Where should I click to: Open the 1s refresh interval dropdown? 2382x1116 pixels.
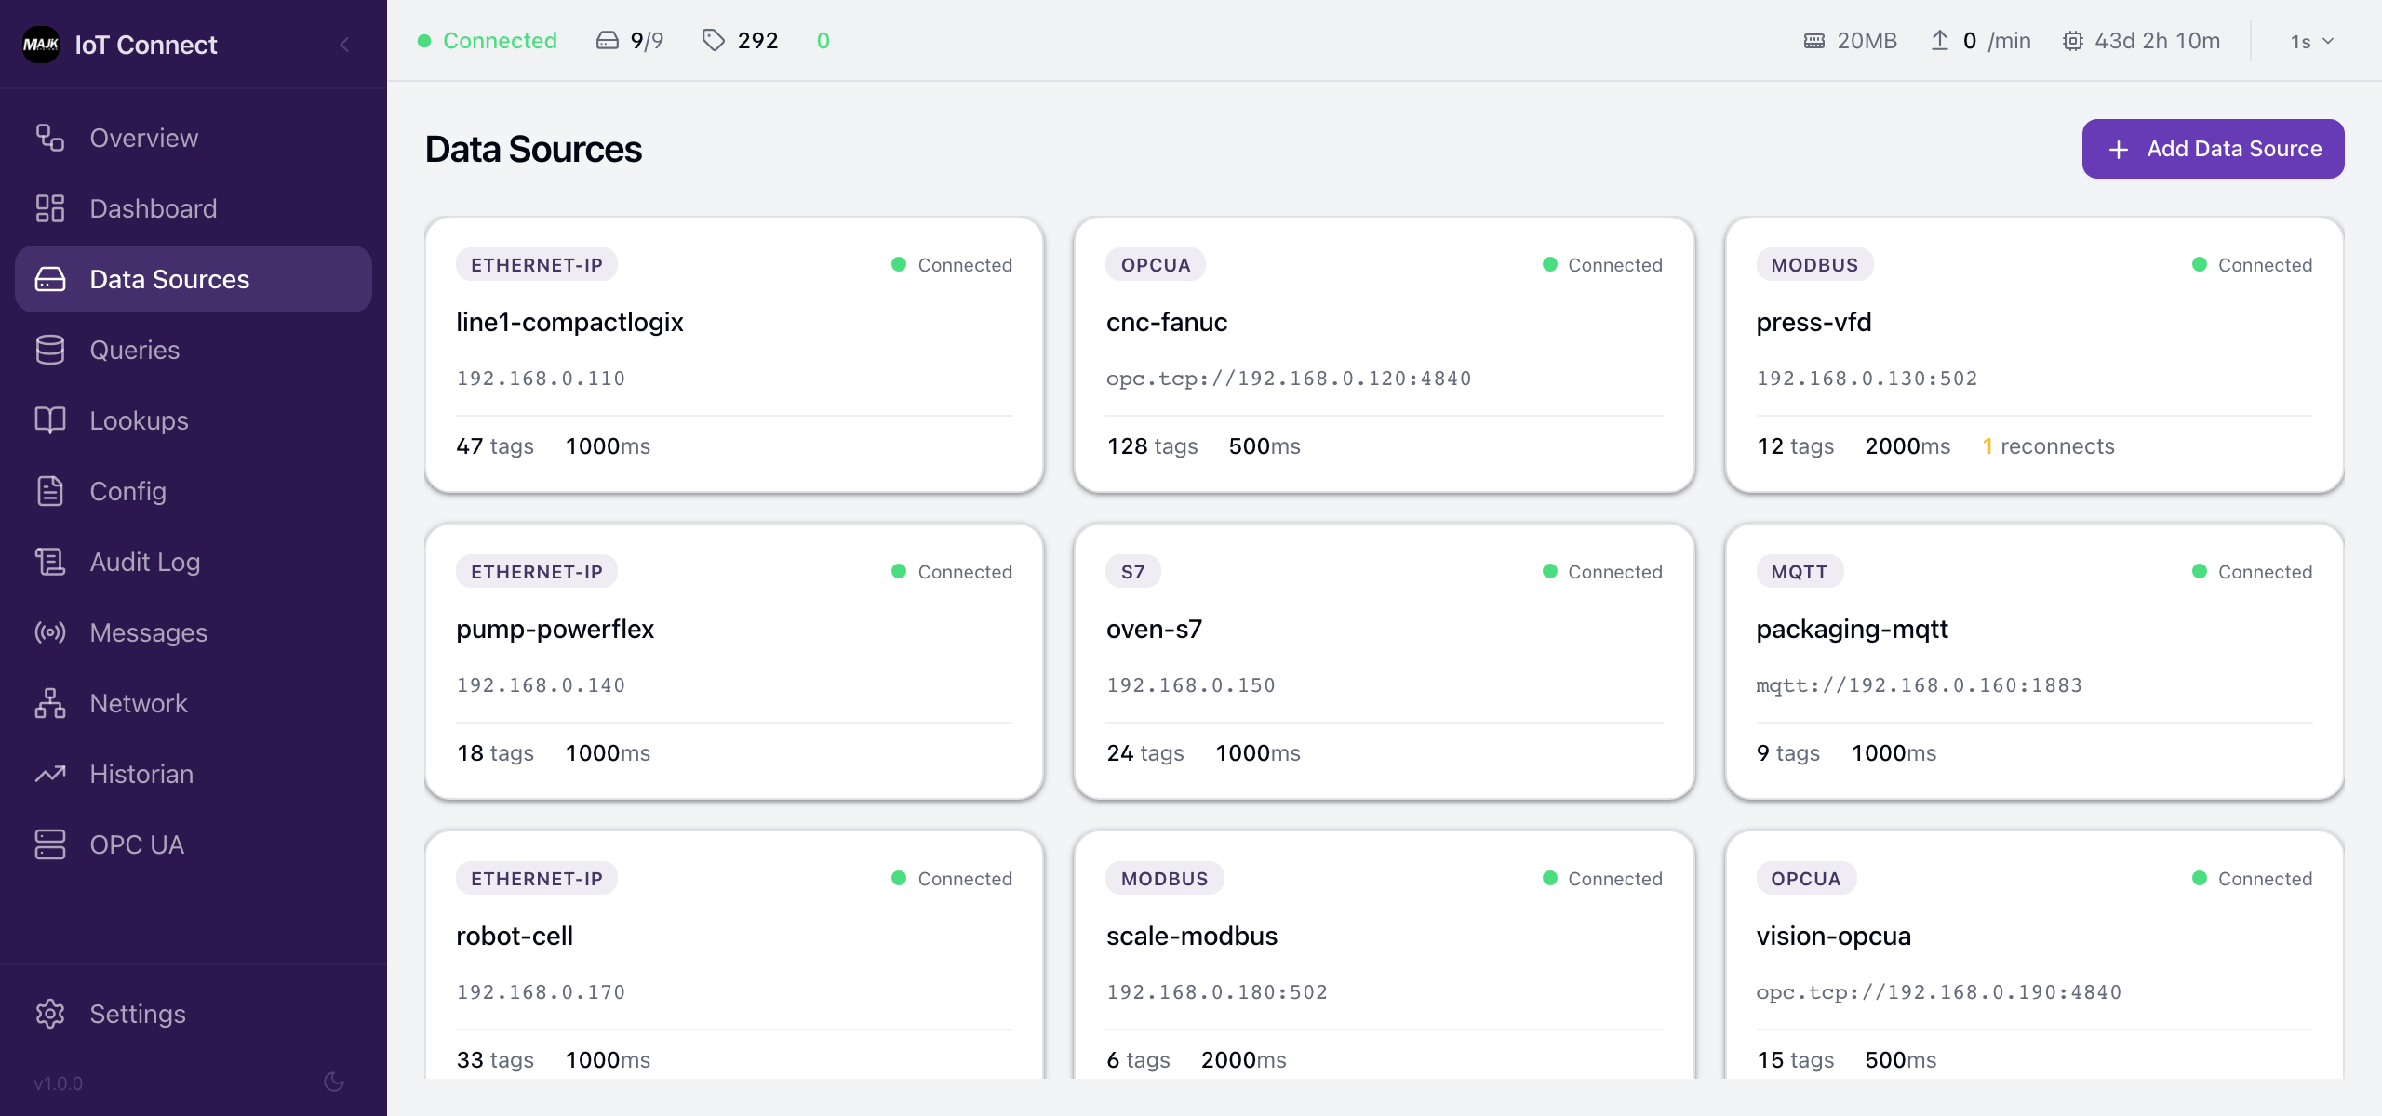[2312, 41]
